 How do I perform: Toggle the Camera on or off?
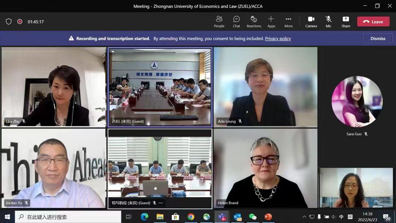tap(311, 21)
